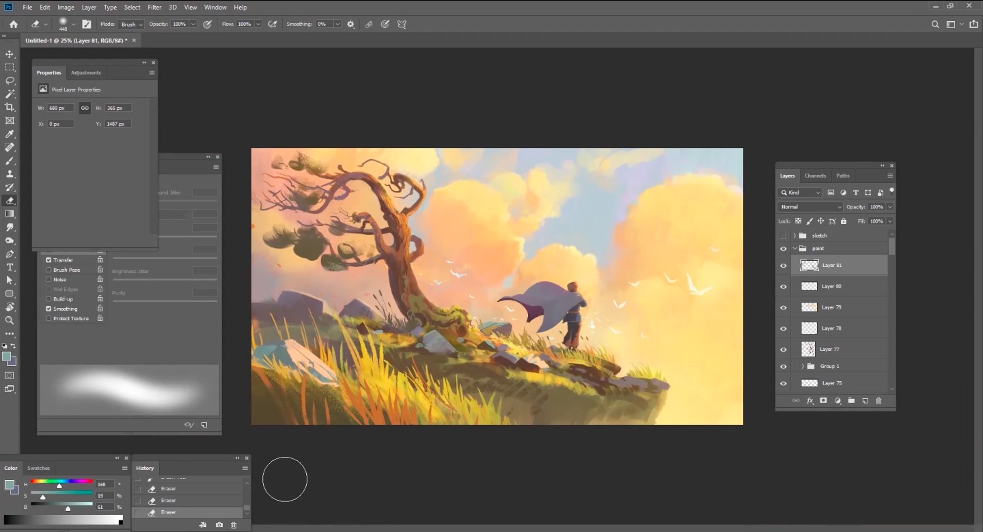Toggle symmetry paint butterfly icon
Image resolution: width=983 pixels, height=532 pixels.
coord(402,24)
